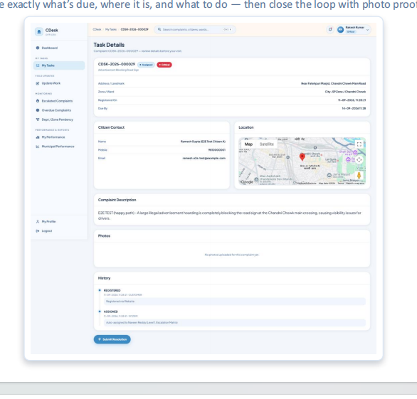The width and height of the screenshot is (417, 399).
Task: Click the REGISTERED history entry
Action: (112, 291)
